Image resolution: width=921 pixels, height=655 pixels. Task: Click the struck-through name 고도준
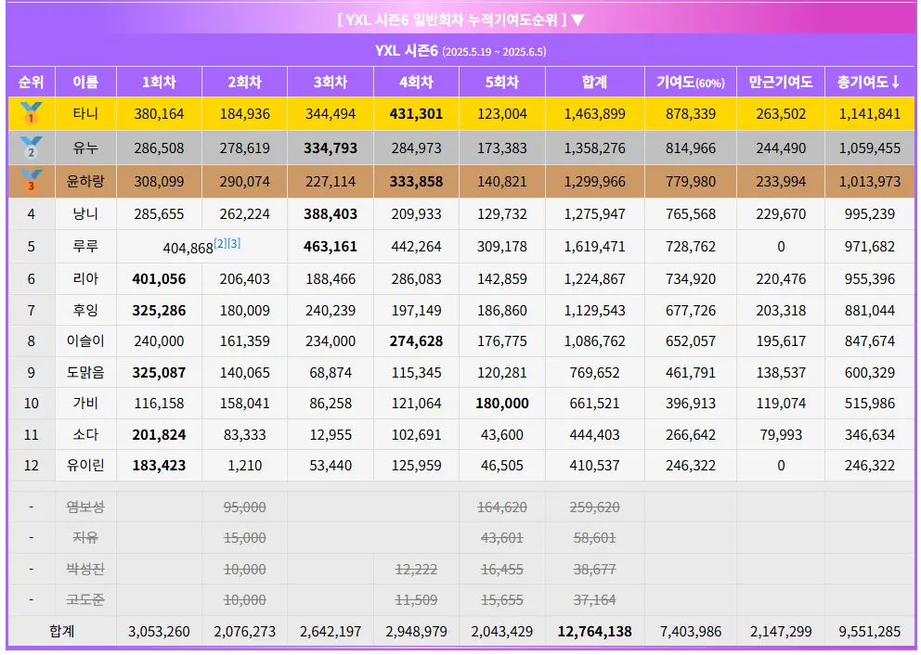tap(85, 600)
